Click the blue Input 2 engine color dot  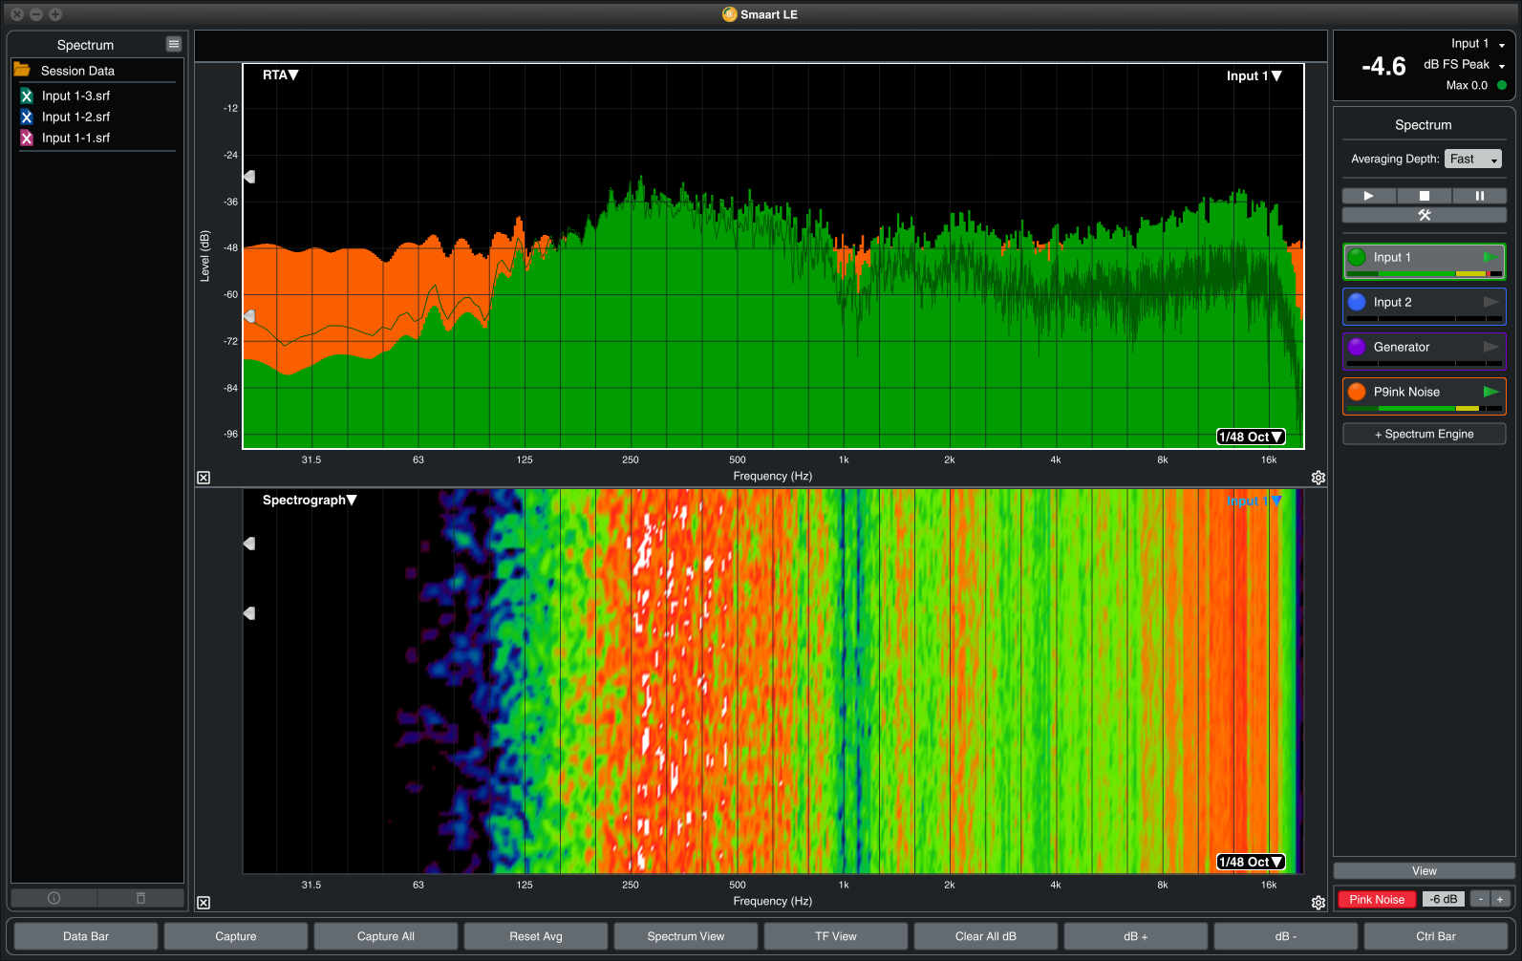tap(1357, 302)
